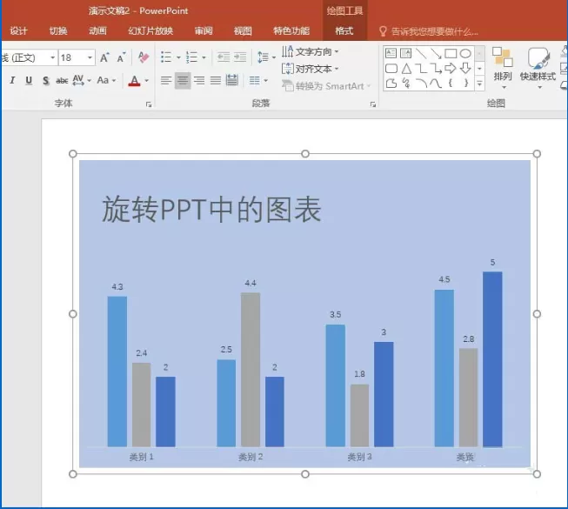568x509 pixels.
Task: Open Font group dialog launcher
Action: pos(149,104)
